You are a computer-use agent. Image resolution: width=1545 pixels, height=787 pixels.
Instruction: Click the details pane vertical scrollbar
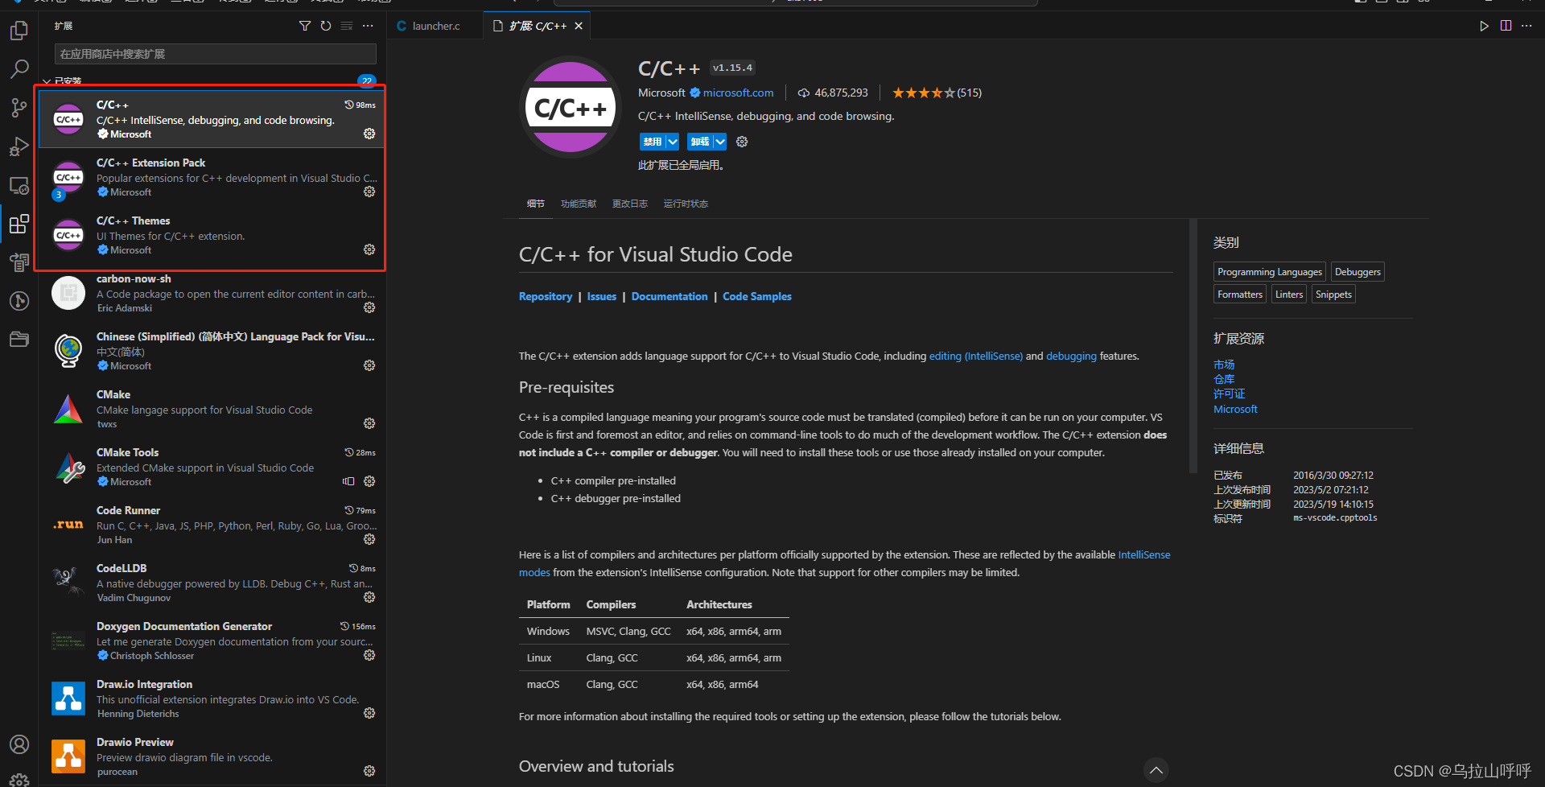1193,346
